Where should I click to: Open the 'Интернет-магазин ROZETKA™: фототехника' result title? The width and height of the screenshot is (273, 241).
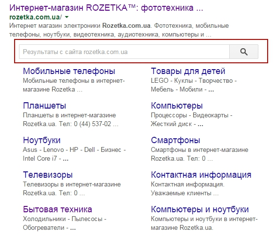tap(106, 8)
